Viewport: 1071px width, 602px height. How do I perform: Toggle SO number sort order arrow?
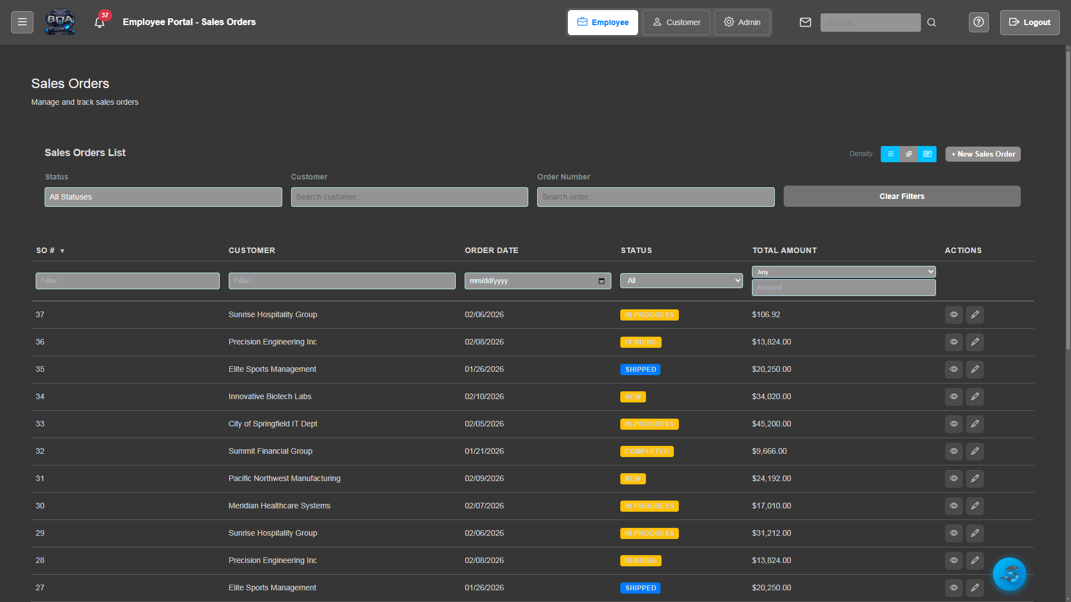(x=62, y=251)
